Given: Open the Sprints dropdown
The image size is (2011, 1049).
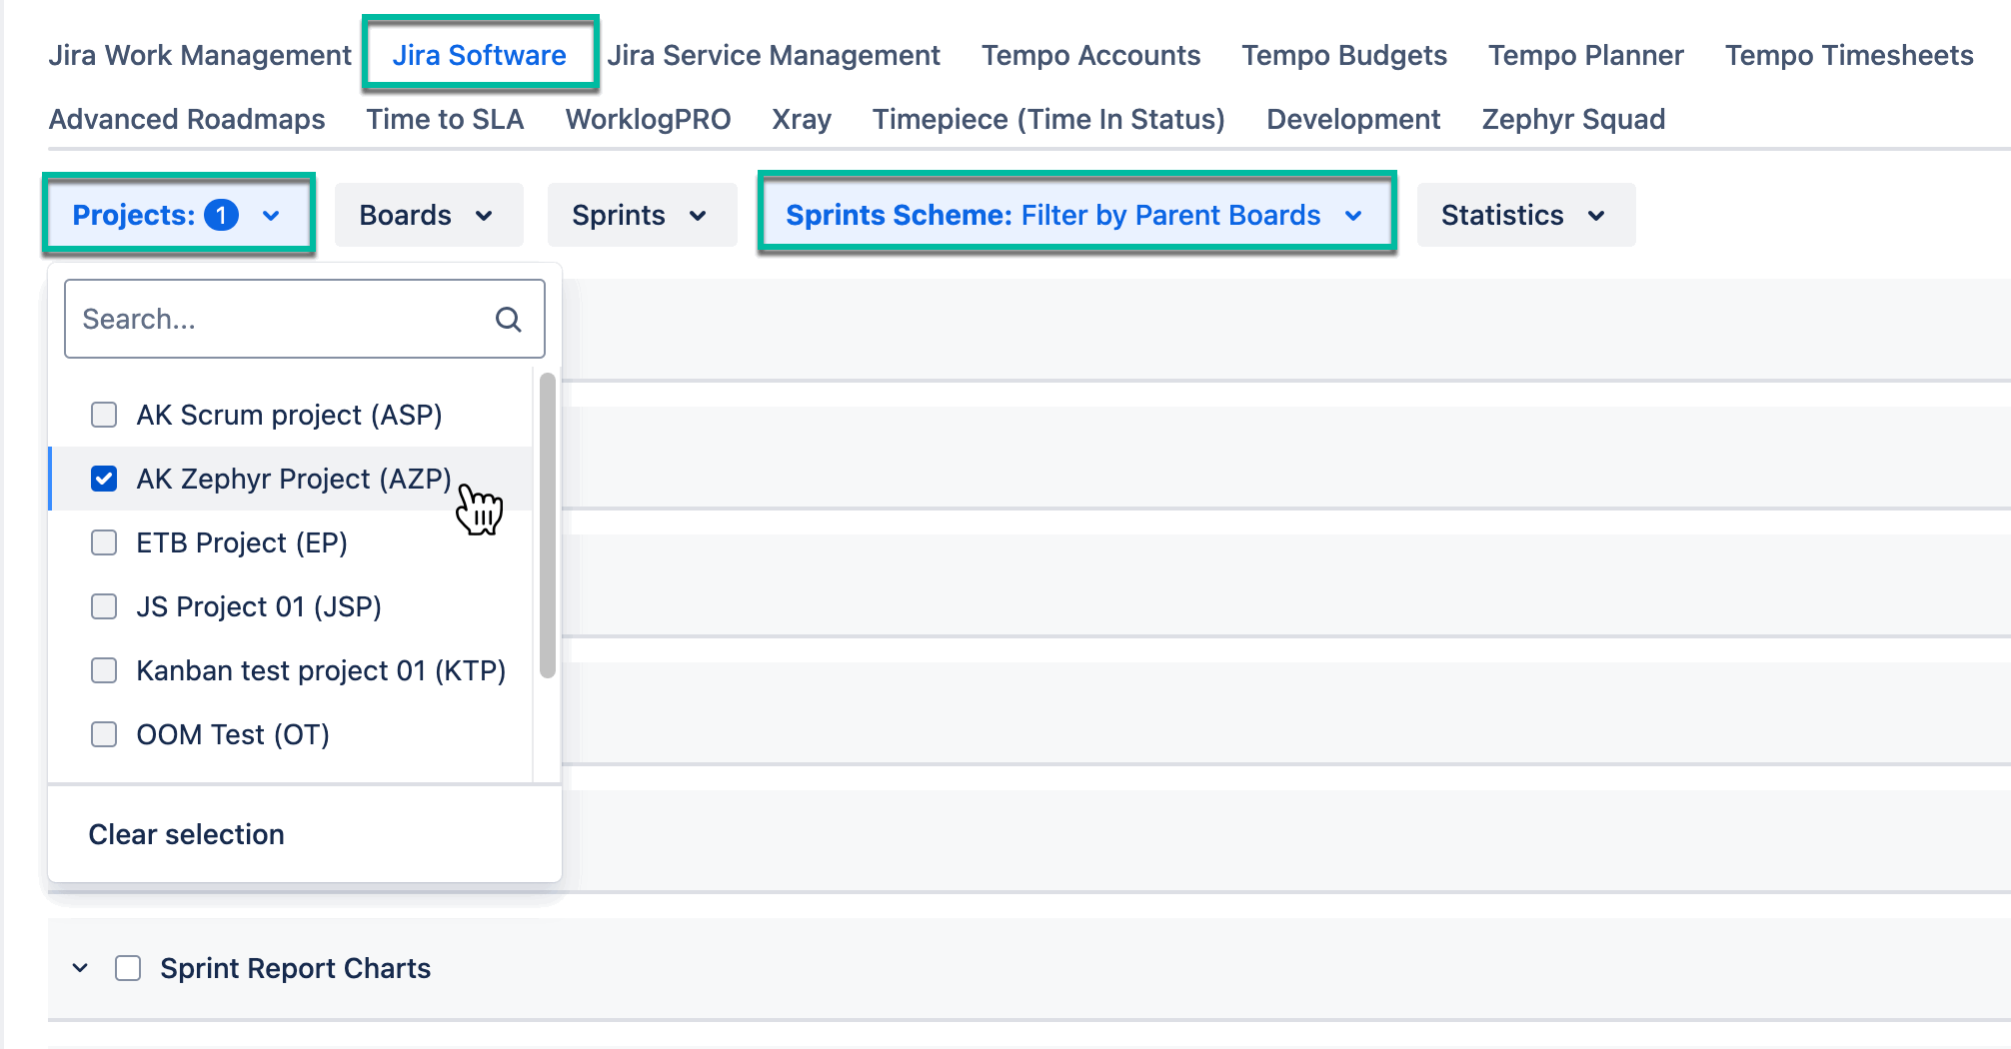Looking at the screenshot, I should click(641, 214).
